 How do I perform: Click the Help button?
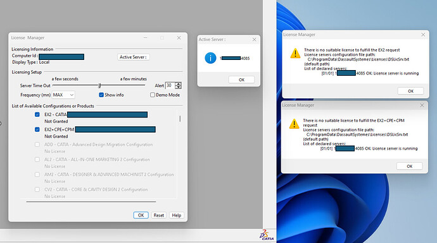[x=177, y=215]
